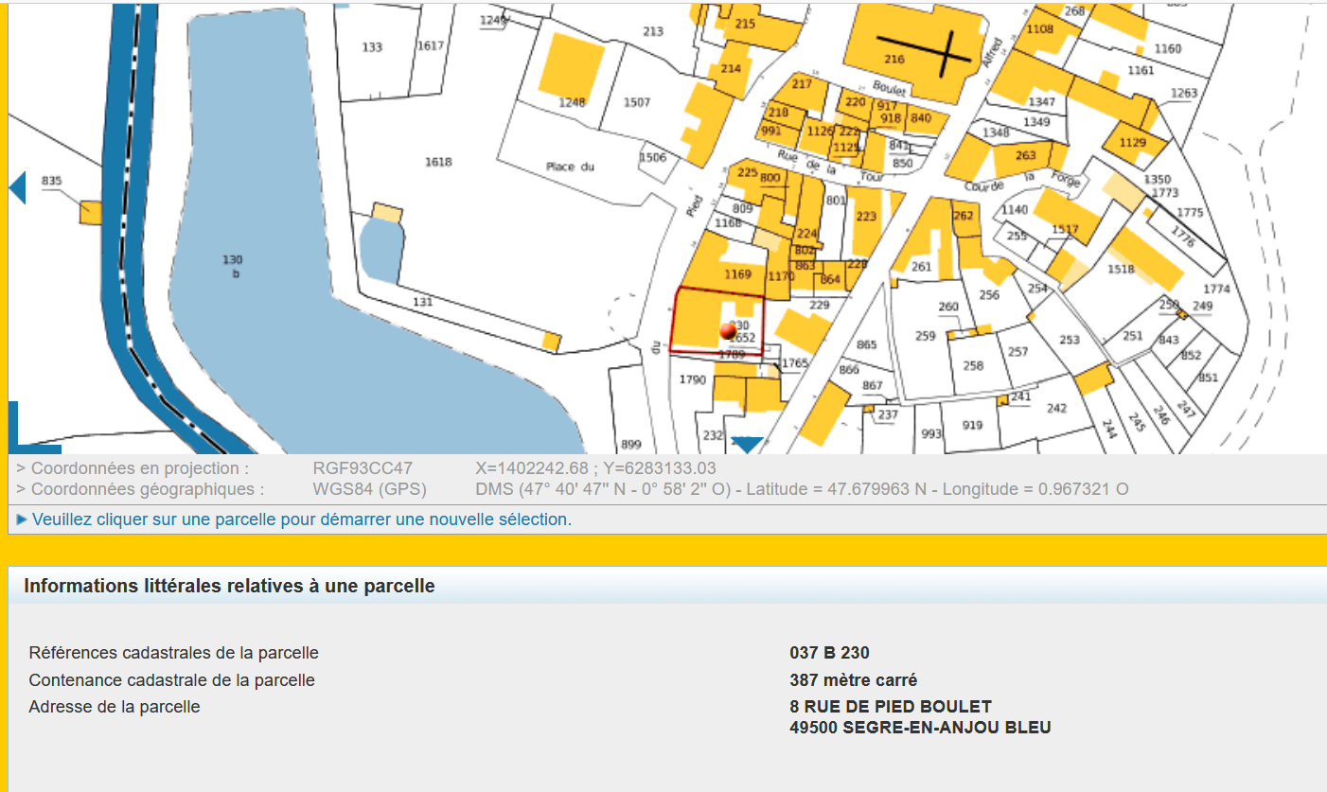
Task: Select the small building on parcel 835
Action: click(x=90, y=211)
